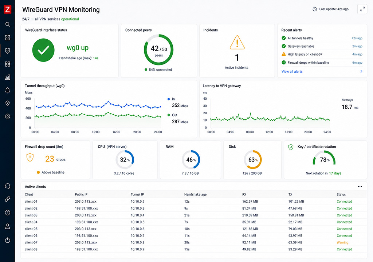
Task: Click the 18.7 ms average latency value
Action: [x=350, y=107]
